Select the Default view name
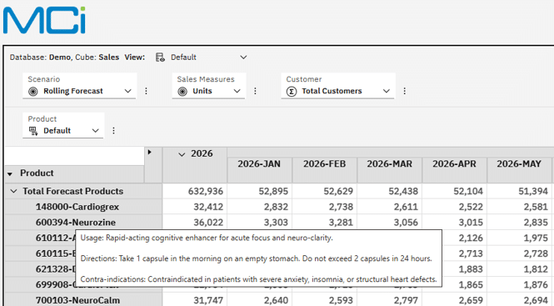The image size is (554, 306). coord(183,58)
